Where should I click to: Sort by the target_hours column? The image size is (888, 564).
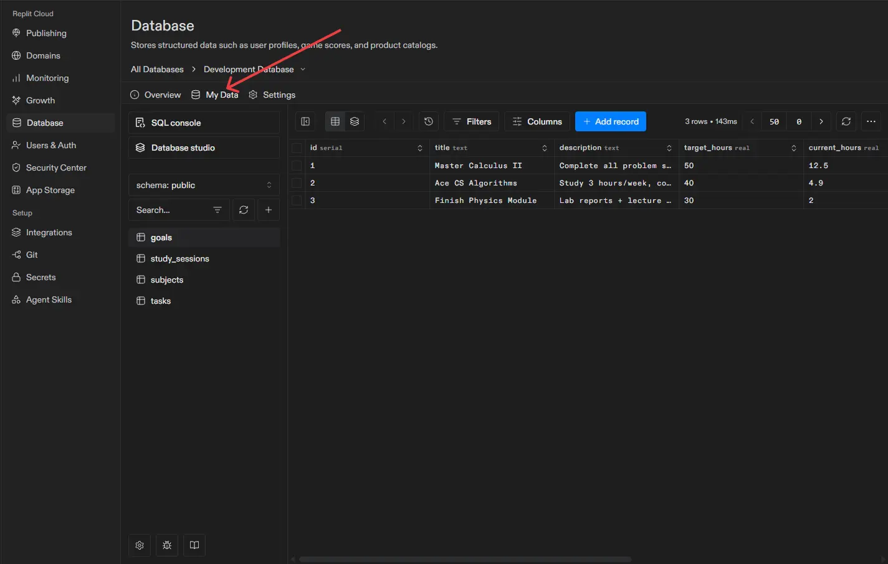(x=794, y=148)
